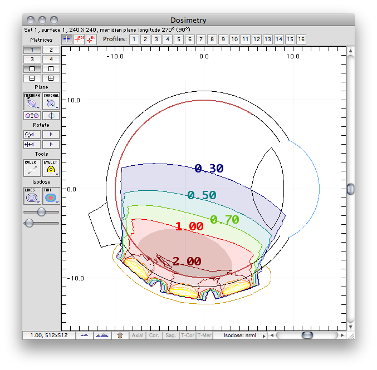Open Eyelet tool dropdown arrow
377x370 pixels.
(x=57, y=174)
